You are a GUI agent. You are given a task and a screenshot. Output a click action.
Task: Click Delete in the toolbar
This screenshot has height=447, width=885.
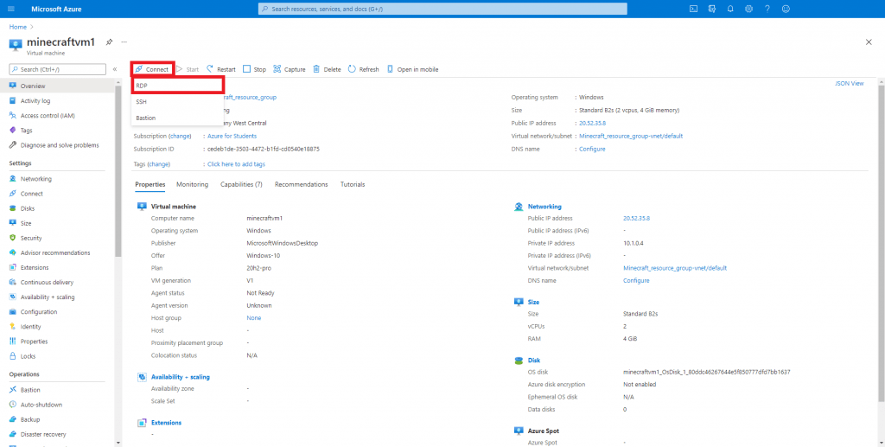click(x=328, y=69)
